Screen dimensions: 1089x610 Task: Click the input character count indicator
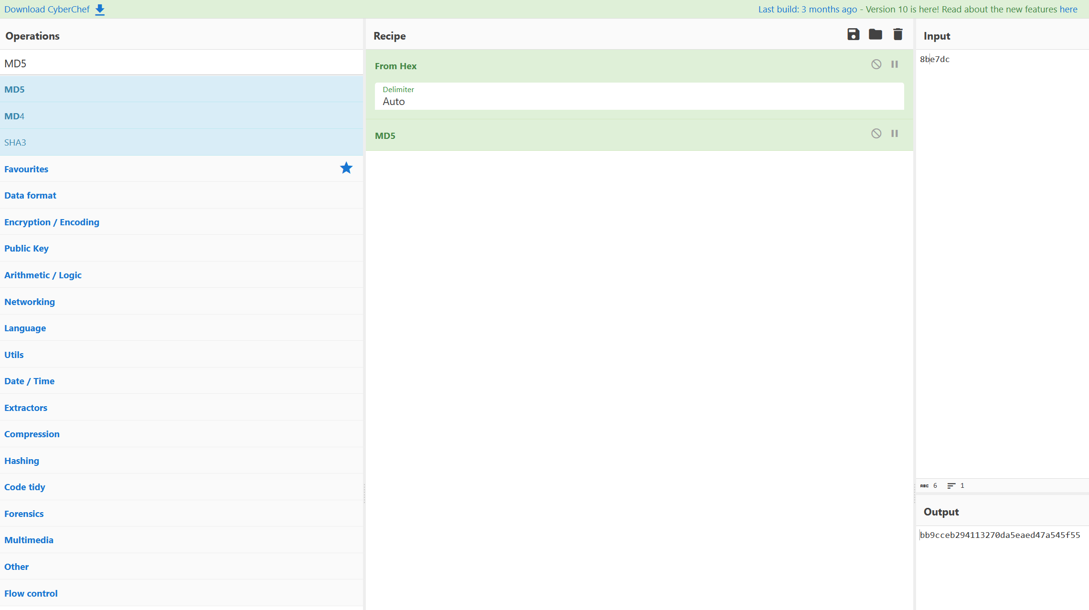(929, 485)
